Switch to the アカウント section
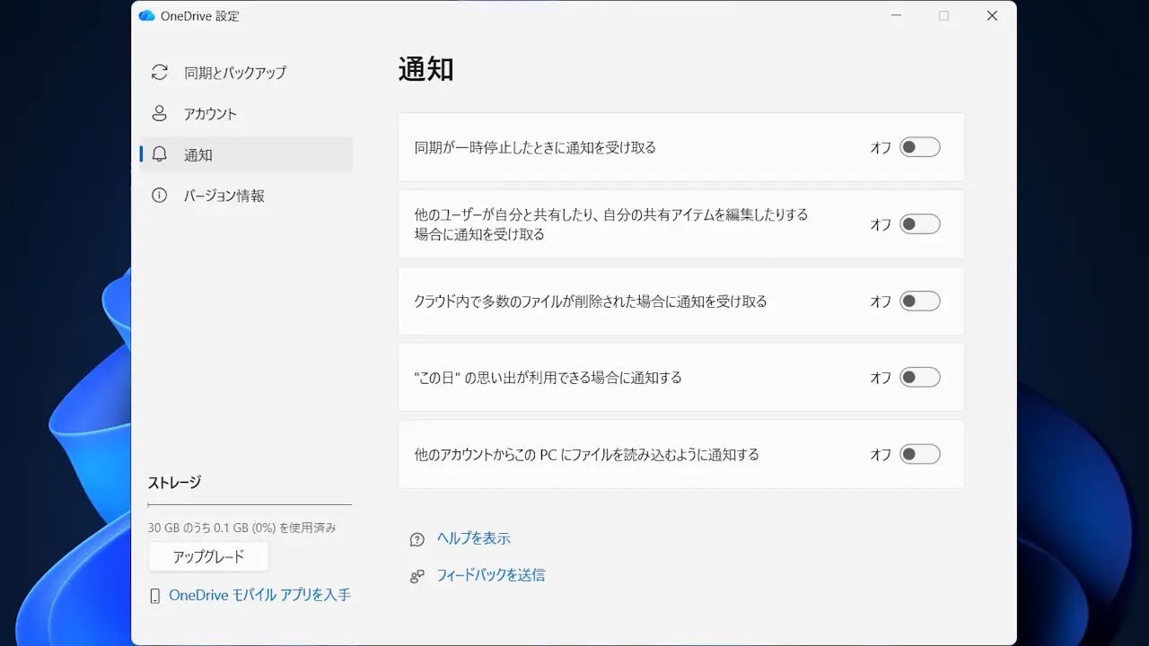 [x=210, y=114]
